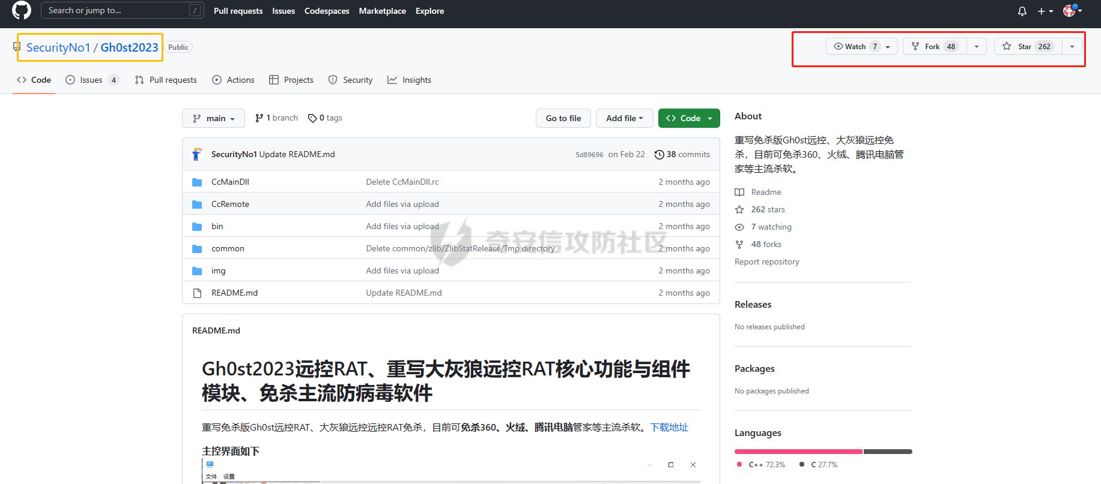The image size is (1101, 484).
Task: Click the commit history clock icon
Action: (x=659, y=154)
